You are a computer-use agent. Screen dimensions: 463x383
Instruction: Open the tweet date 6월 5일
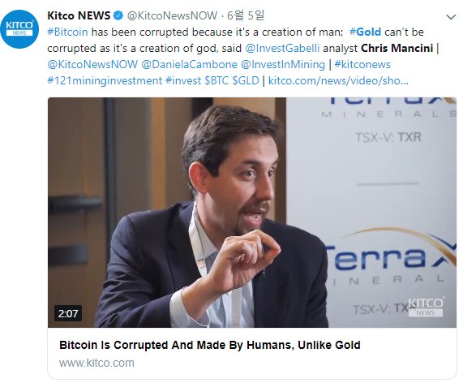[x=246, y=15]
